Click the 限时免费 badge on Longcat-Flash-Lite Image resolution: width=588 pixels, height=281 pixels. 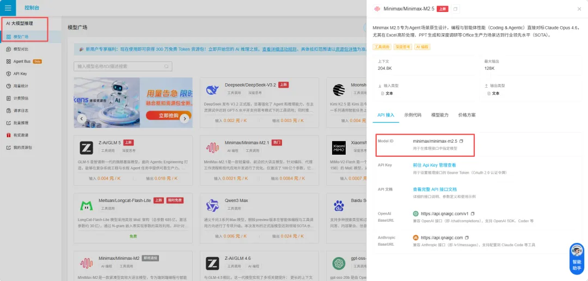pos(175,200)
